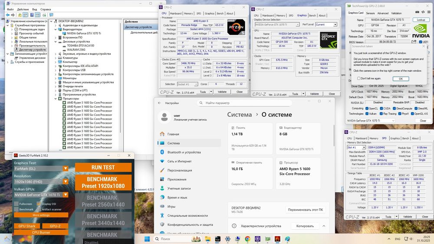The image size is (434, 244).
Task: Click the device tree vertical scrollbar
Action: 120,78
